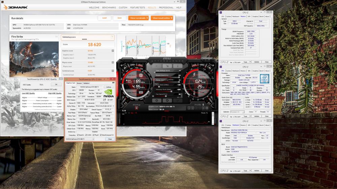Screen dimensions: 337x189
Task: Open Tools dropdown arrow in CPU-tab CPU-Z window
Action: [250, 116]
